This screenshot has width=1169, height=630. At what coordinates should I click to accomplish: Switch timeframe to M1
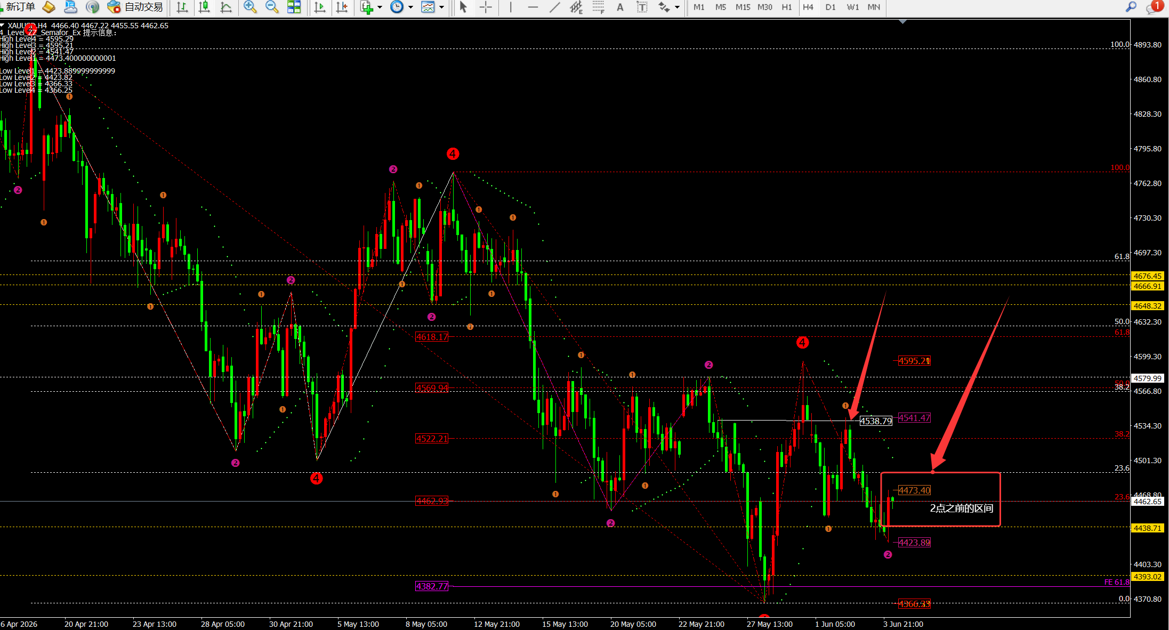tap(699, 7)
